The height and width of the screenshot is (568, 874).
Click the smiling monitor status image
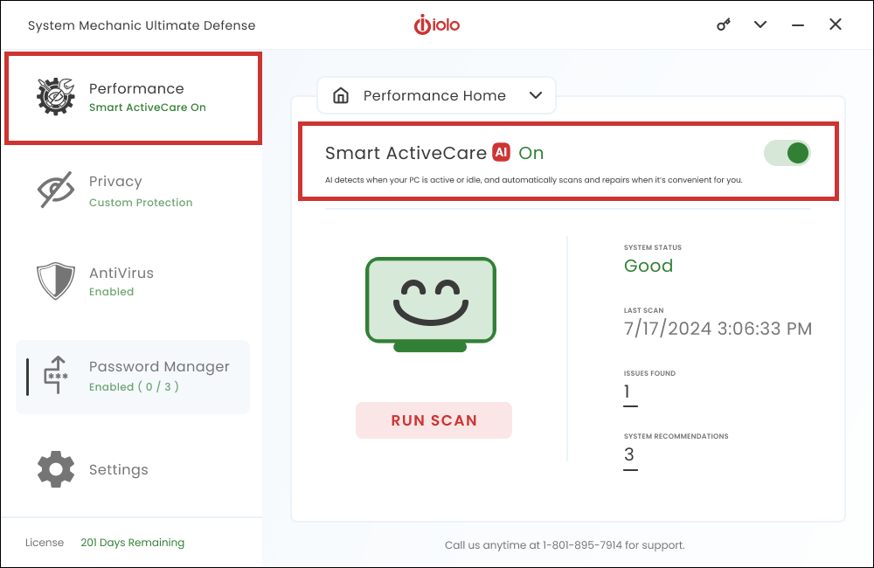pos(430,302)
